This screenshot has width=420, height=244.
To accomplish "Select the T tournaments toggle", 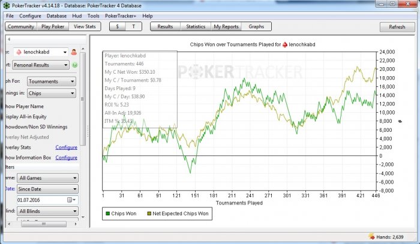I will tap(133, 26).
